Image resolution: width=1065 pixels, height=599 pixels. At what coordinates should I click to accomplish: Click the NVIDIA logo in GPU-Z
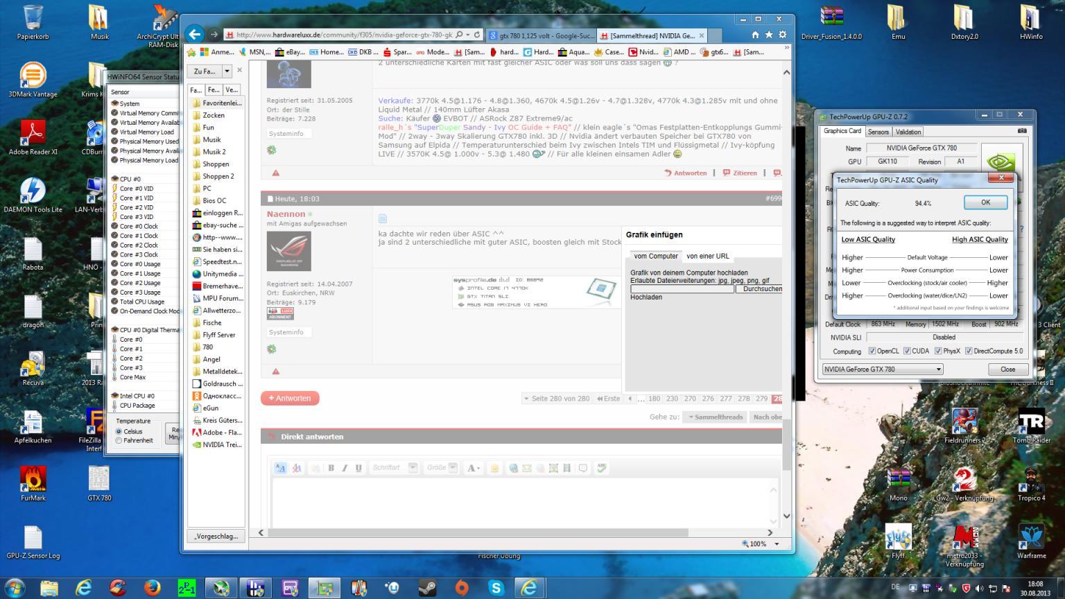click(x=1002, y=162)
